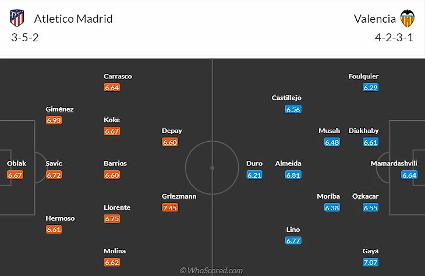Click Valencia's 4-2-3-1 formation text
Viewport: 425px width, 276px height.
pos(394,37)
